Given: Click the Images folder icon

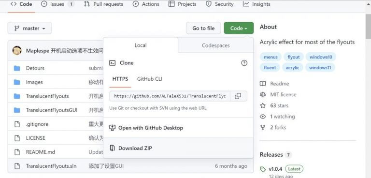Looking at the screenshot, I should [17, 82].
